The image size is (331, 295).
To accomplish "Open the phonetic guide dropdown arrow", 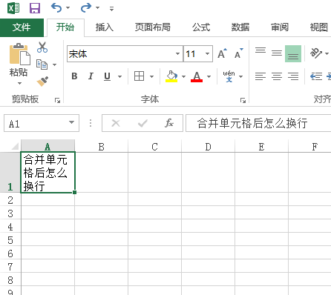I will (x=240, y=76).
